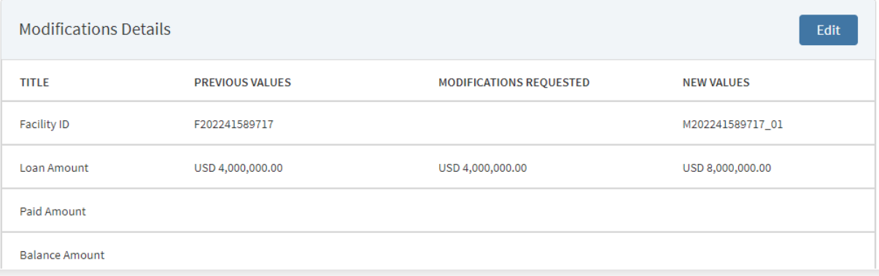The width and height of the screenshot is (879, 276).
Task: Select the Paid Amount row label
Action: [x=53, y=211]
